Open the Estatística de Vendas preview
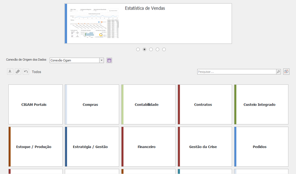 [x=148, y=24]
